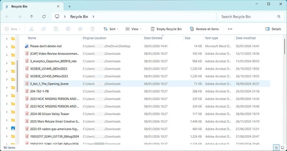Expand the Pictures item chevron in navigation pane
Screen dimensions: 287x151
[x=6, y=128]
